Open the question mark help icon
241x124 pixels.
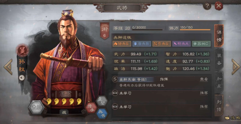click(x=207, y=6)
